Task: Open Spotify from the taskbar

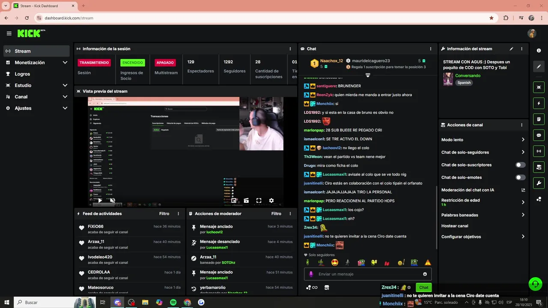Action: (x=173, y=302)
